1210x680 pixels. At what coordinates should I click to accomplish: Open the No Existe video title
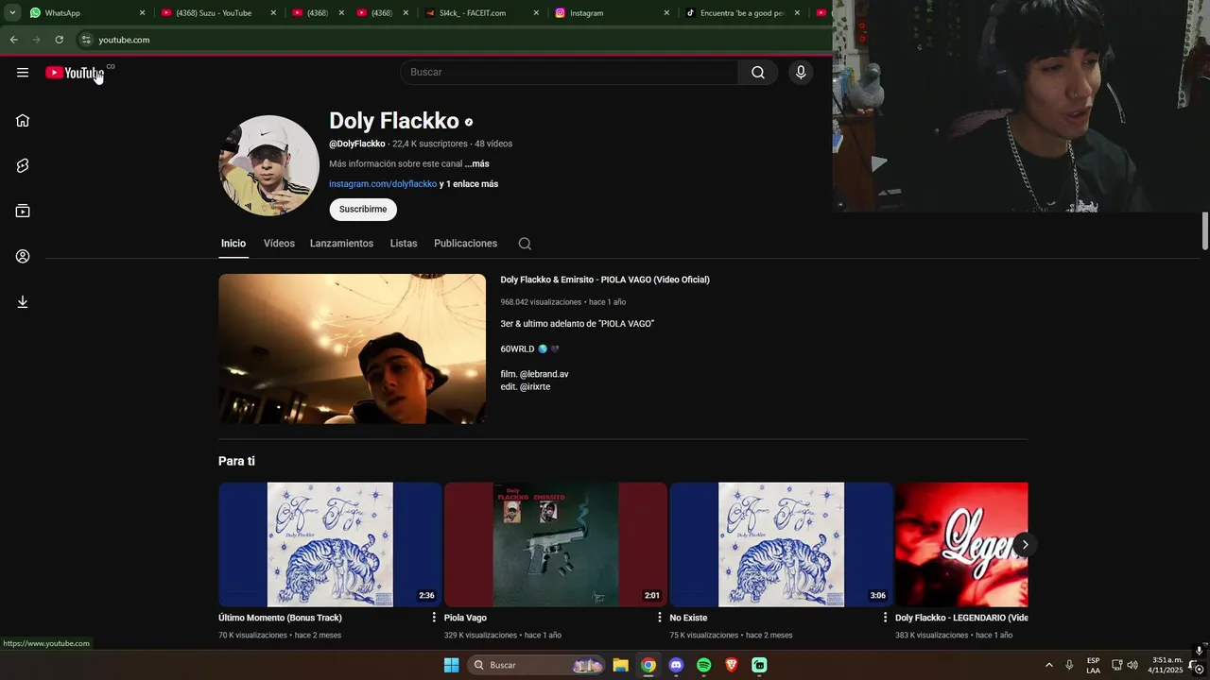coord(688,618)
